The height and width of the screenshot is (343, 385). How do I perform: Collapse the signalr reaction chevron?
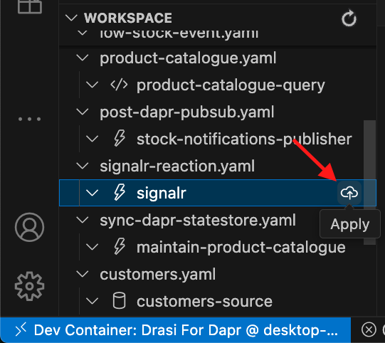[92, 193]
